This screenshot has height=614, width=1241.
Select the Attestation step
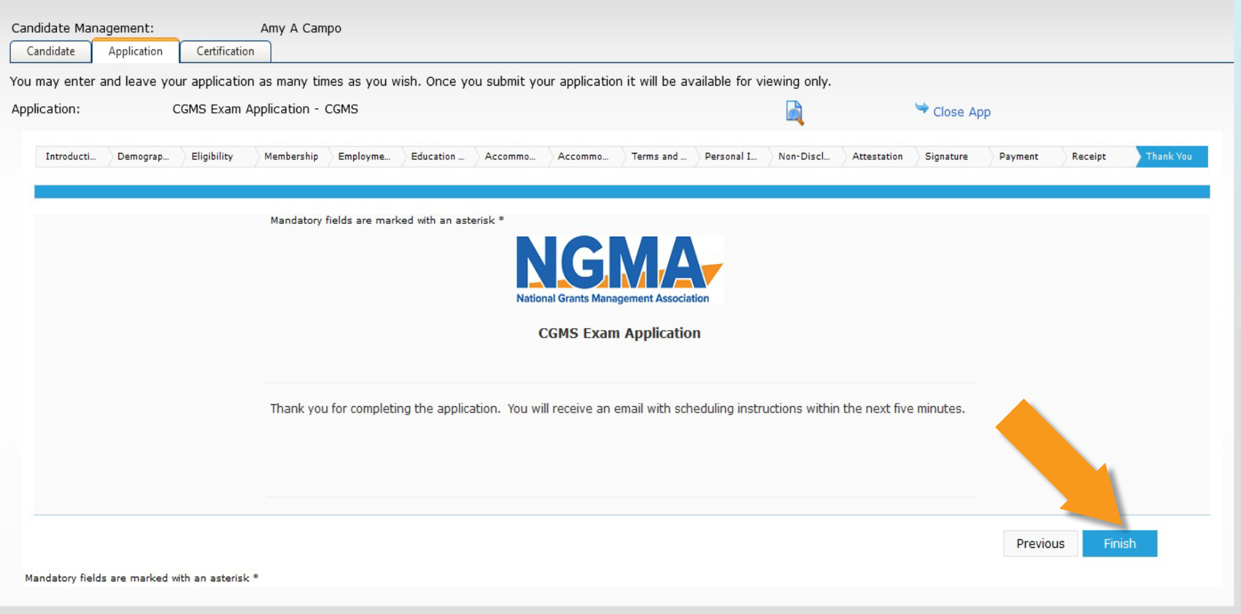point(877,156)
